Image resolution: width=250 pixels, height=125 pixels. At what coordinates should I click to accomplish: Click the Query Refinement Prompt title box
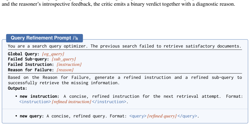click(45, 38)
